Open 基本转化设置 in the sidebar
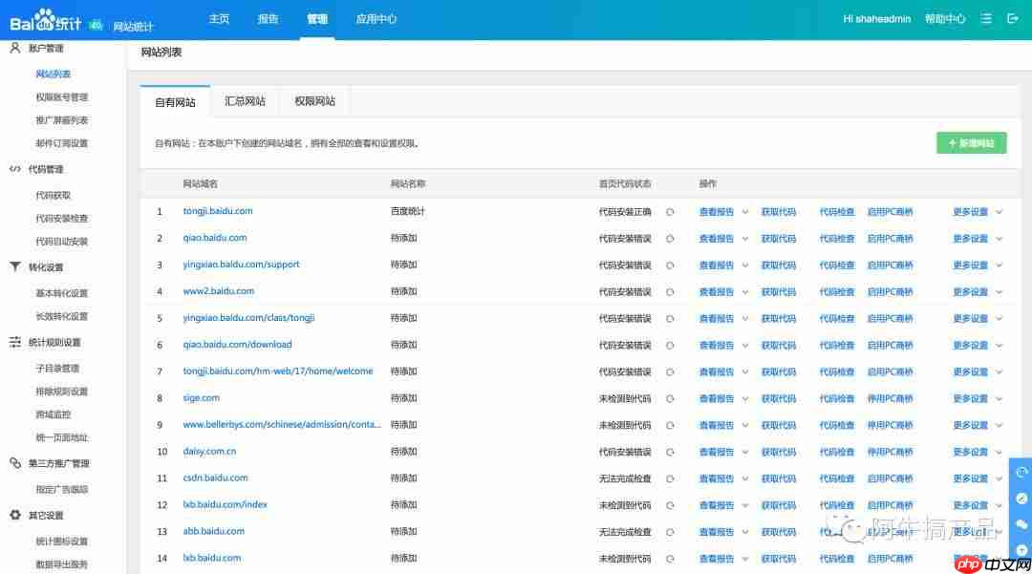Viewport: 1032px width, 574px height. click(x=62, y=293)
